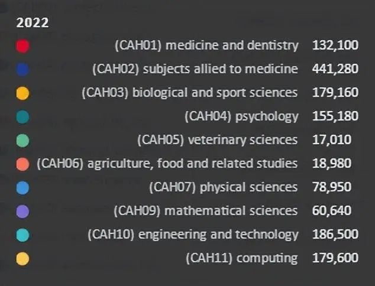The width and height of the screenshot is (375, 286).
Task: Select the (CAH10) engineering and technology label
Action: point(193,235)
